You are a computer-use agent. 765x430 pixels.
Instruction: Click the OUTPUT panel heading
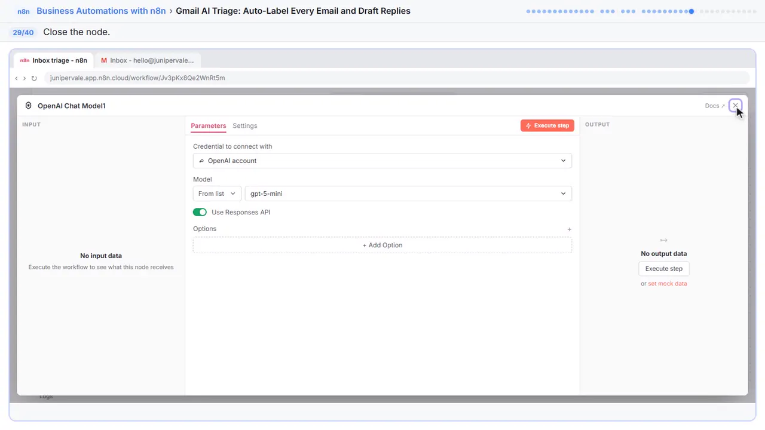598,125
